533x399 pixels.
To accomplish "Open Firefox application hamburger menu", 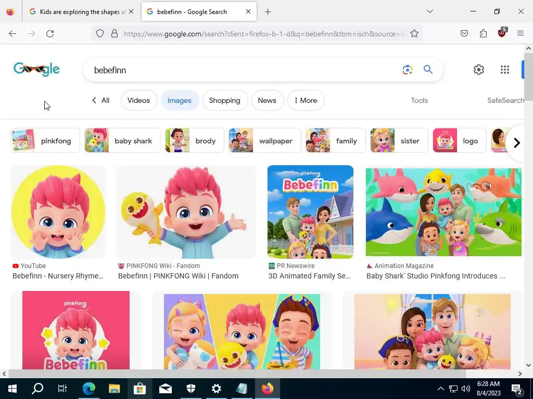I will 521,33.
